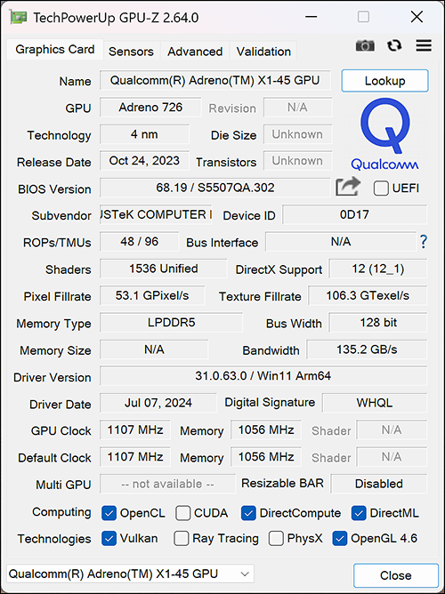Click the ROPs/TMUs value 48 / 96
This screenshot has height=594, width=445.
pyautogui.click(x=139, y=241)
